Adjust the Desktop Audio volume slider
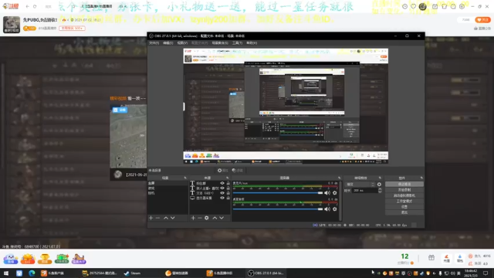Viewport: 494px width, 278px height. [278, 208]
